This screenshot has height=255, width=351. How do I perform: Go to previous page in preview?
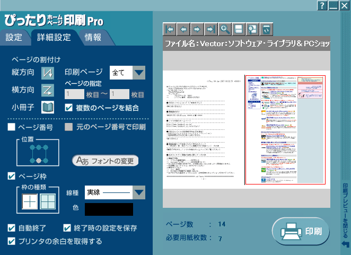coord(183,29)
